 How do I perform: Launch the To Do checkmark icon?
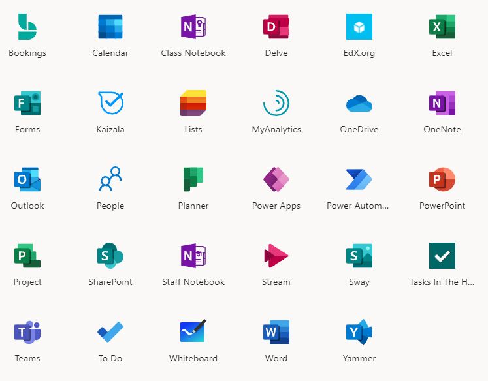click(x=110, y=332)
